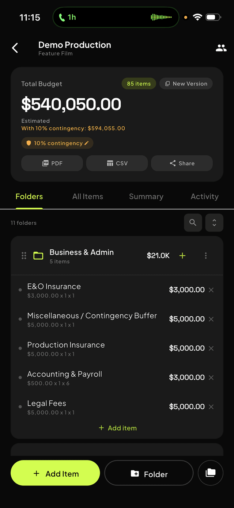The height and width of the screenshot is (508, 234).
Task: Navigate back with the chevron arrow
Action: 15,47
